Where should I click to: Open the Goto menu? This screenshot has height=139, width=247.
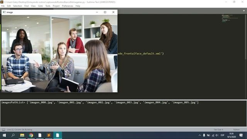pyautogui.click(x=40, y=6)
